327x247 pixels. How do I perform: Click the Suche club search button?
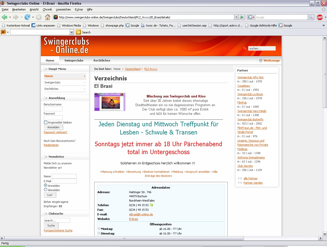[x=51, y=226]
